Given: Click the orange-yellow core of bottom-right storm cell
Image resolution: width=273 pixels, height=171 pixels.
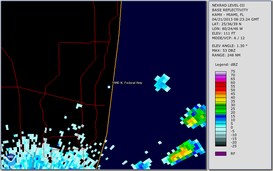Looking at the screenshot, I should pyautogui.click(x=181, y=153).
